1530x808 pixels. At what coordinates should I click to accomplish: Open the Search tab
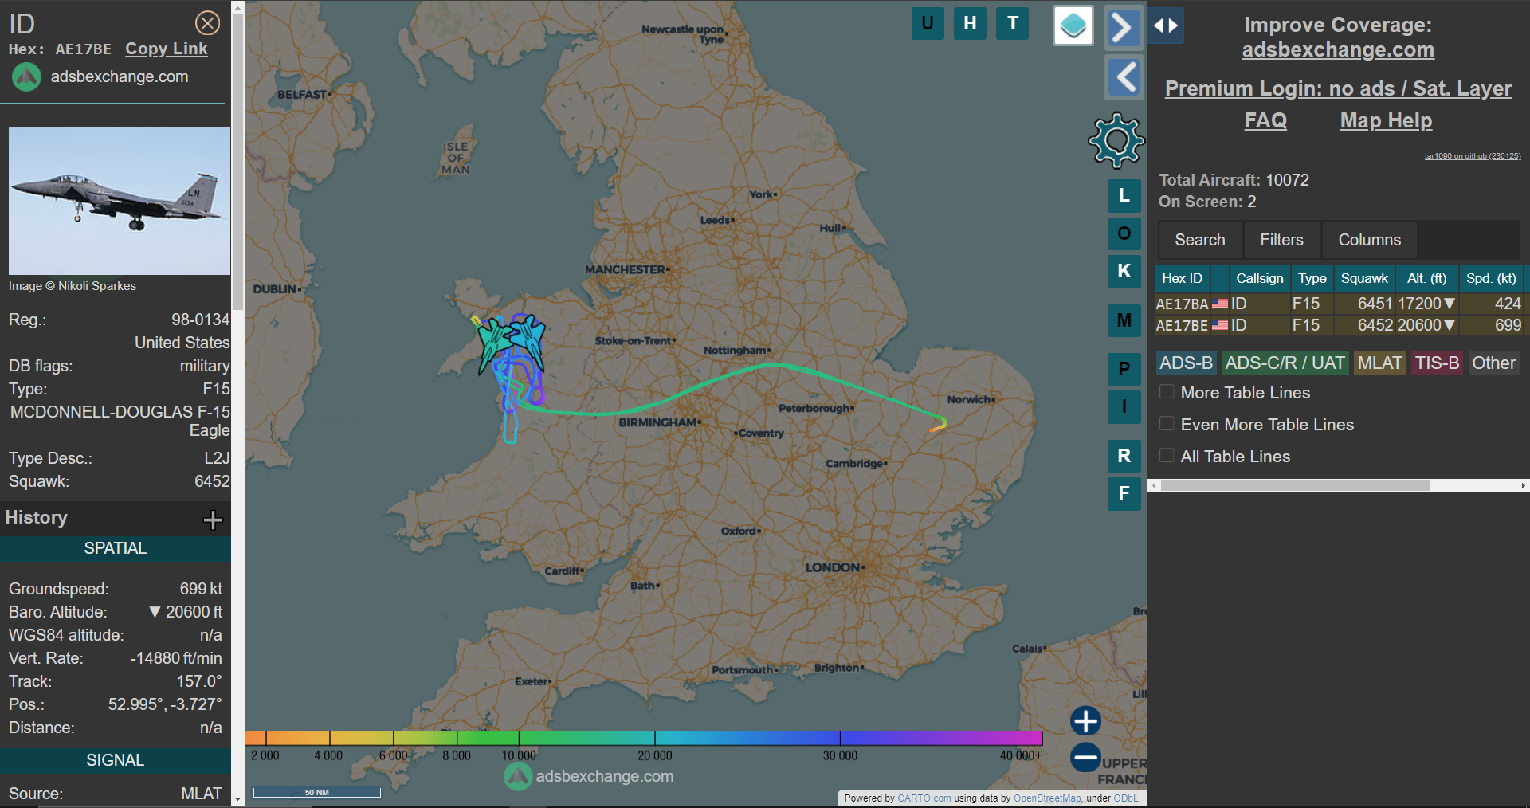[x=1199, y=240]
